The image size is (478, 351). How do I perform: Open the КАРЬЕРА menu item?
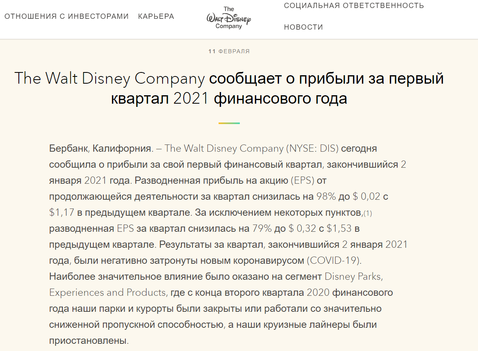[156, 16]
